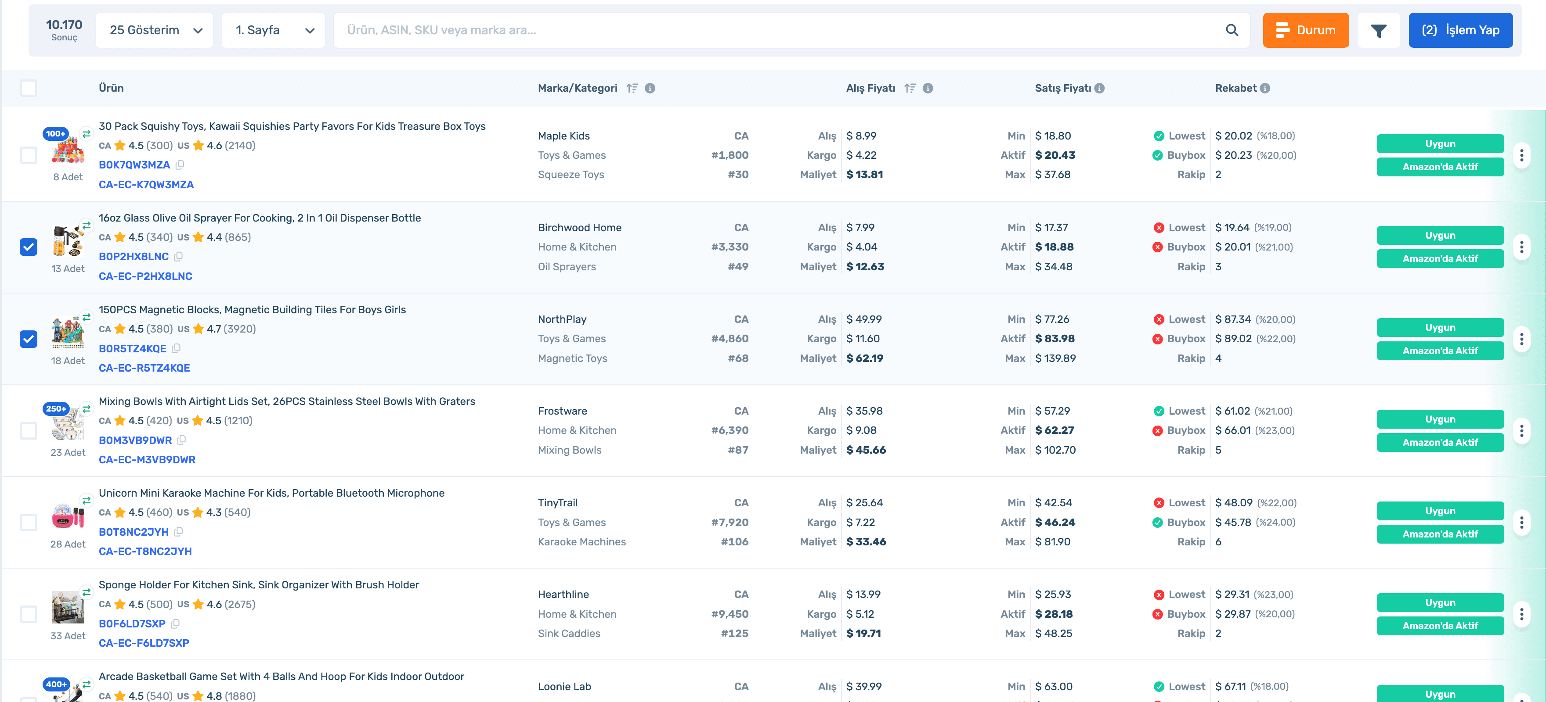Copy ASIN B0P2HX8LNC with copy icon
This screenshot has height=702, width=1546.
click(x=178, y=257)
